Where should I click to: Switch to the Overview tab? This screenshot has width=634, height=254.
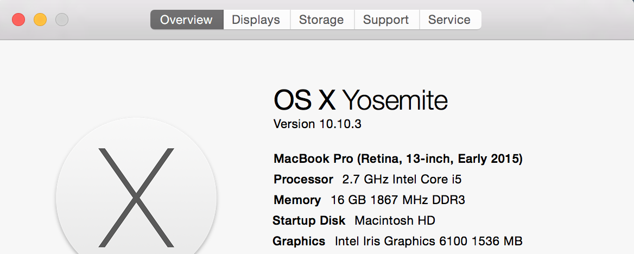[186, 20]
